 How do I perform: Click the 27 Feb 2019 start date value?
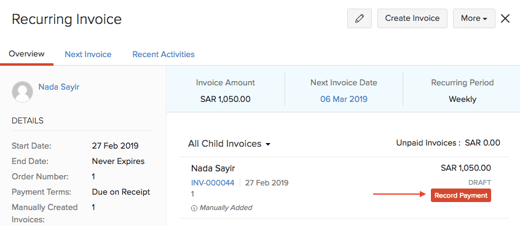click(115, 146)
